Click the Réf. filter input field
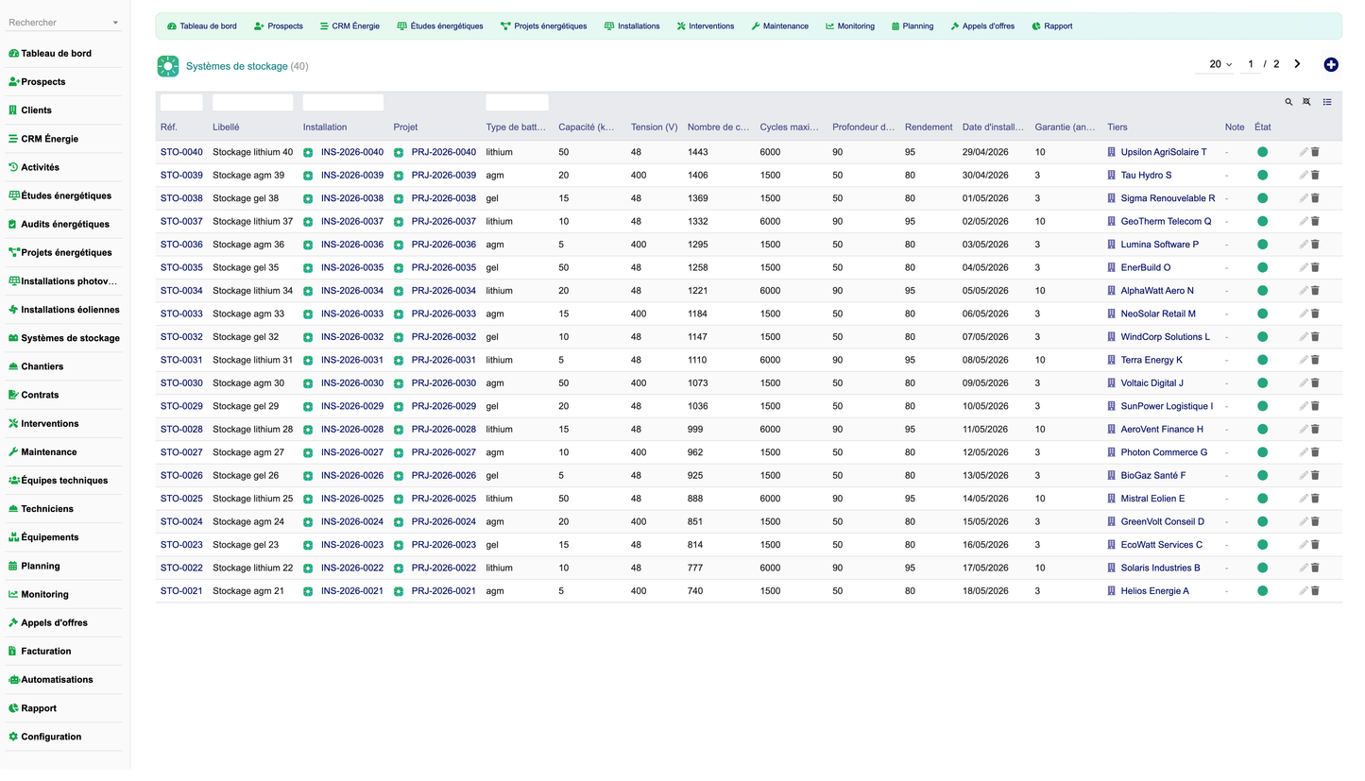The height and width of the screenshot is (781, 1365). [181, 103]
